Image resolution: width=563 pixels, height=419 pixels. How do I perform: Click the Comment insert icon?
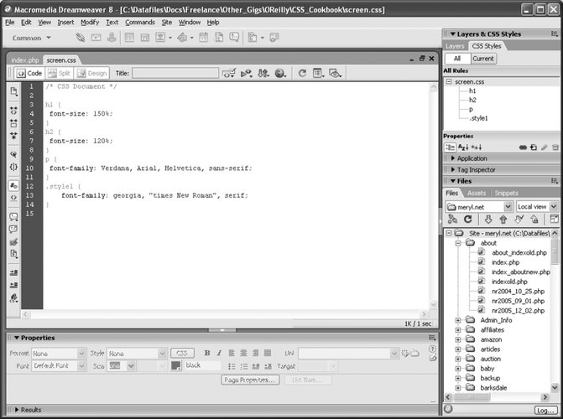tap(234, 38)
